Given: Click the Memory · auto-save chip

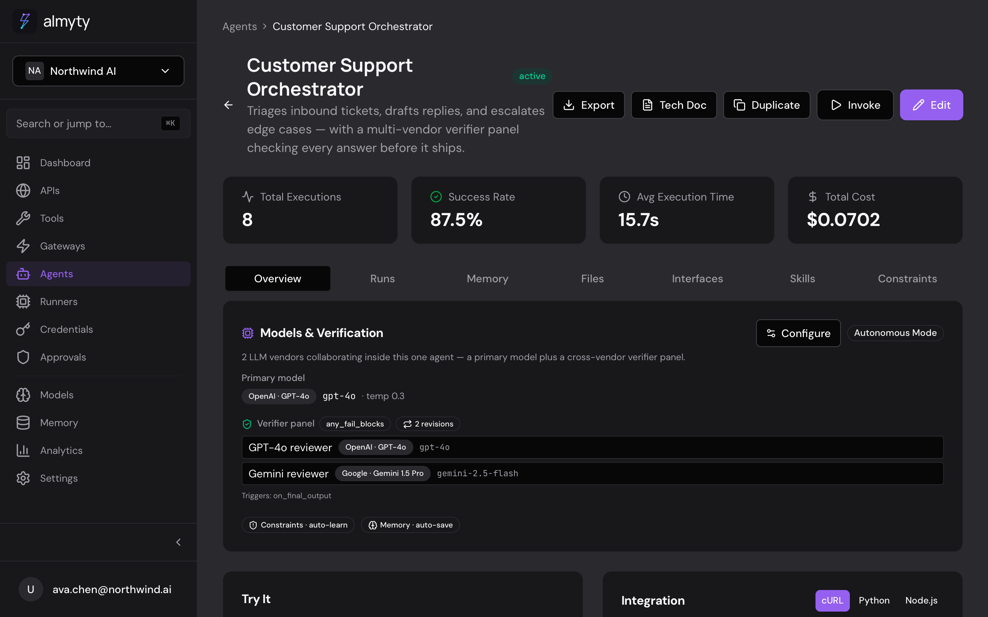Looking at the screenshot, I should (x=410, y=525).
